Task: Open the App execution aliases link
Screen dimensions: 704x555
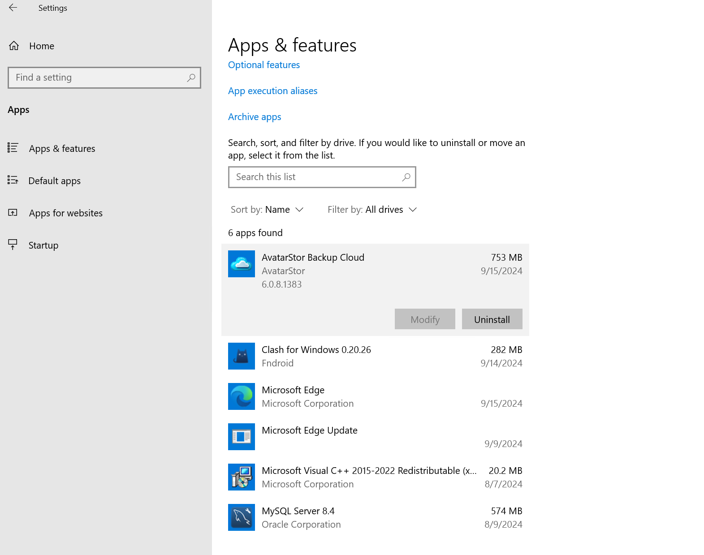Action: click(x=272, y=91)
